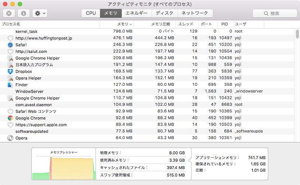Viewport: 300px width, 185px height.
Task: Open process info with the i button
Action: point(24,13)
